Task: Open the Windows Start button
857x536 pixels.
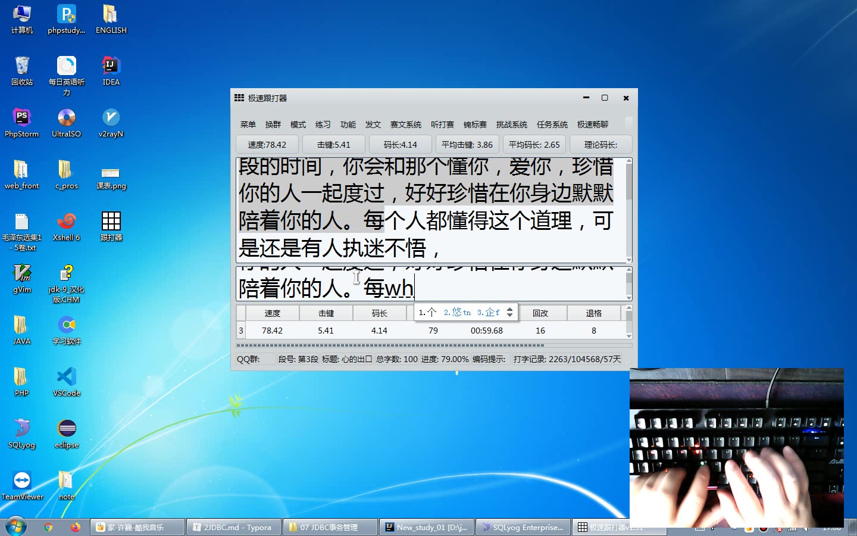Action: point(16,527)
